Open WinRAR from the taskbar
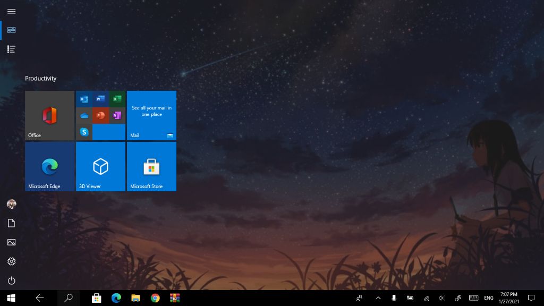 coord(175,298)
